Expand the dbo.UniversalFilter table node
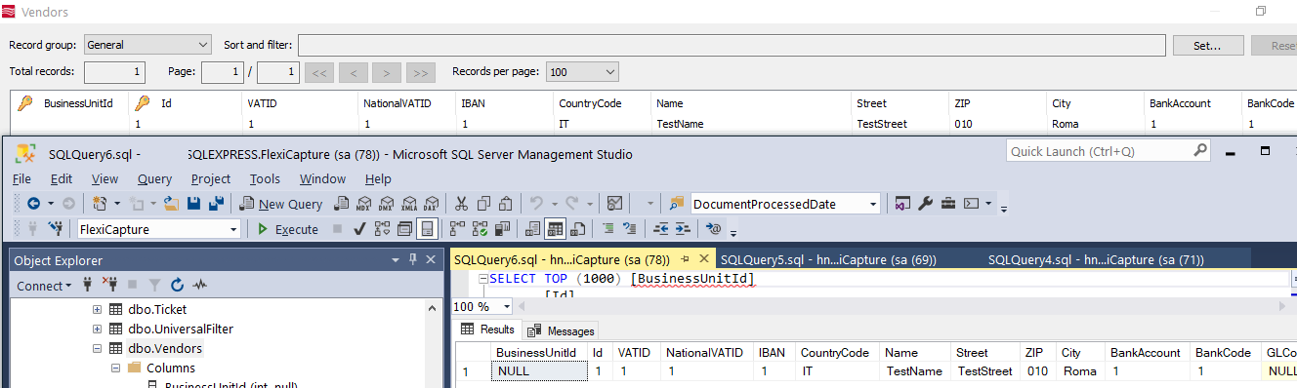 click(x=97, y=330)
